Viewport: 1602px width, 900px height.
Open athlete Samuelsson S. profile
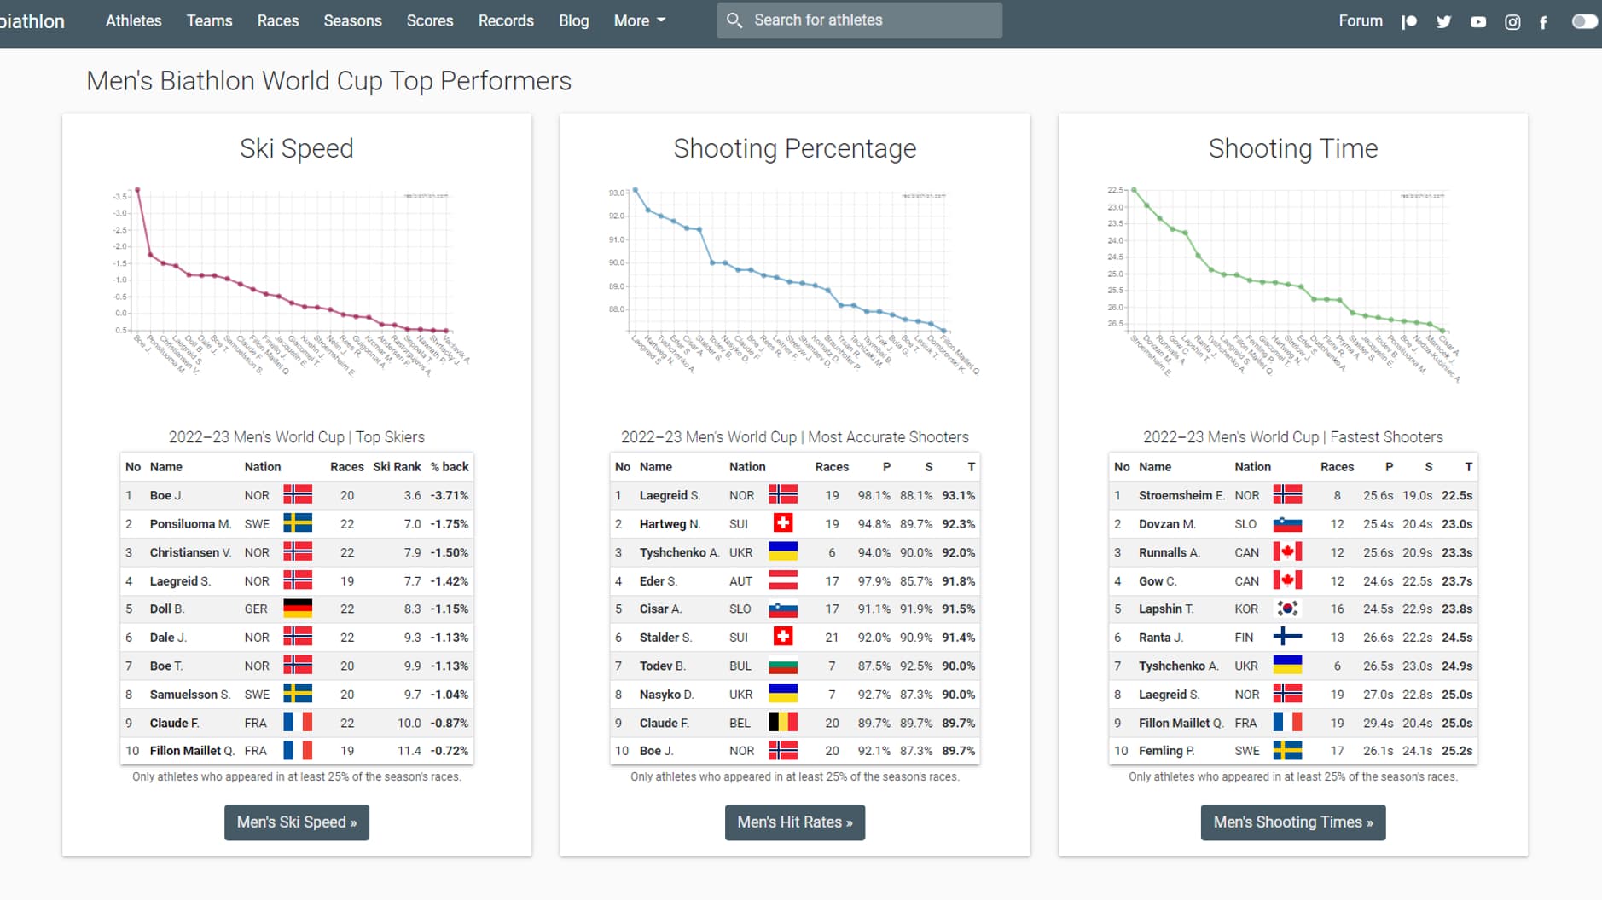point(190,695)
